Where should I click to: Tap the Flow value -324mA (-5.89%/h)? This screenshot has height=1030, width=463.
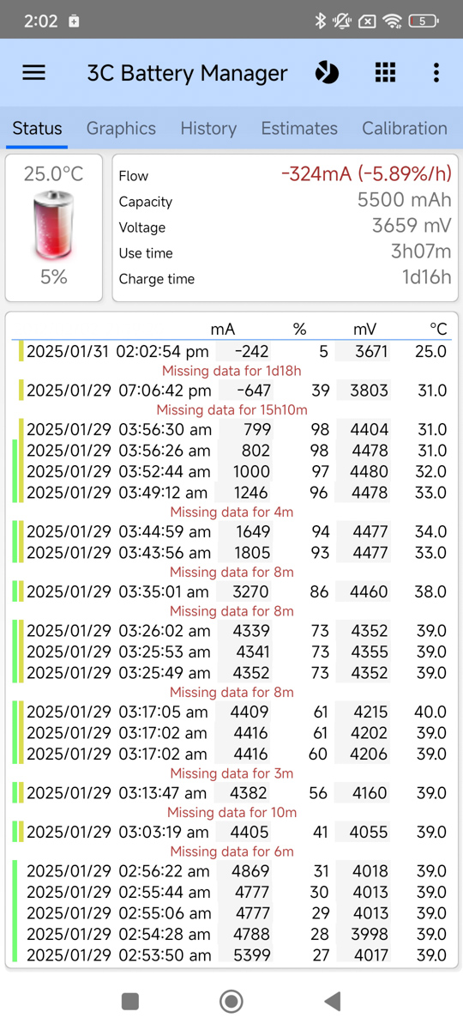pyautogui.click(x=366, y=174)
